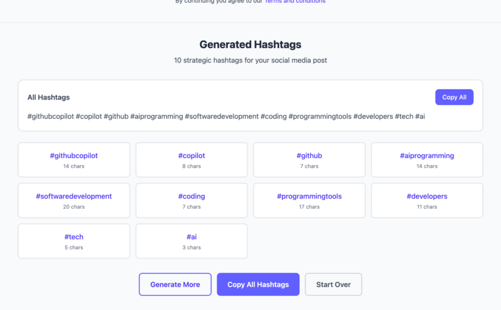
Task: Click the Copy All button
Action: tap(454, 97)
